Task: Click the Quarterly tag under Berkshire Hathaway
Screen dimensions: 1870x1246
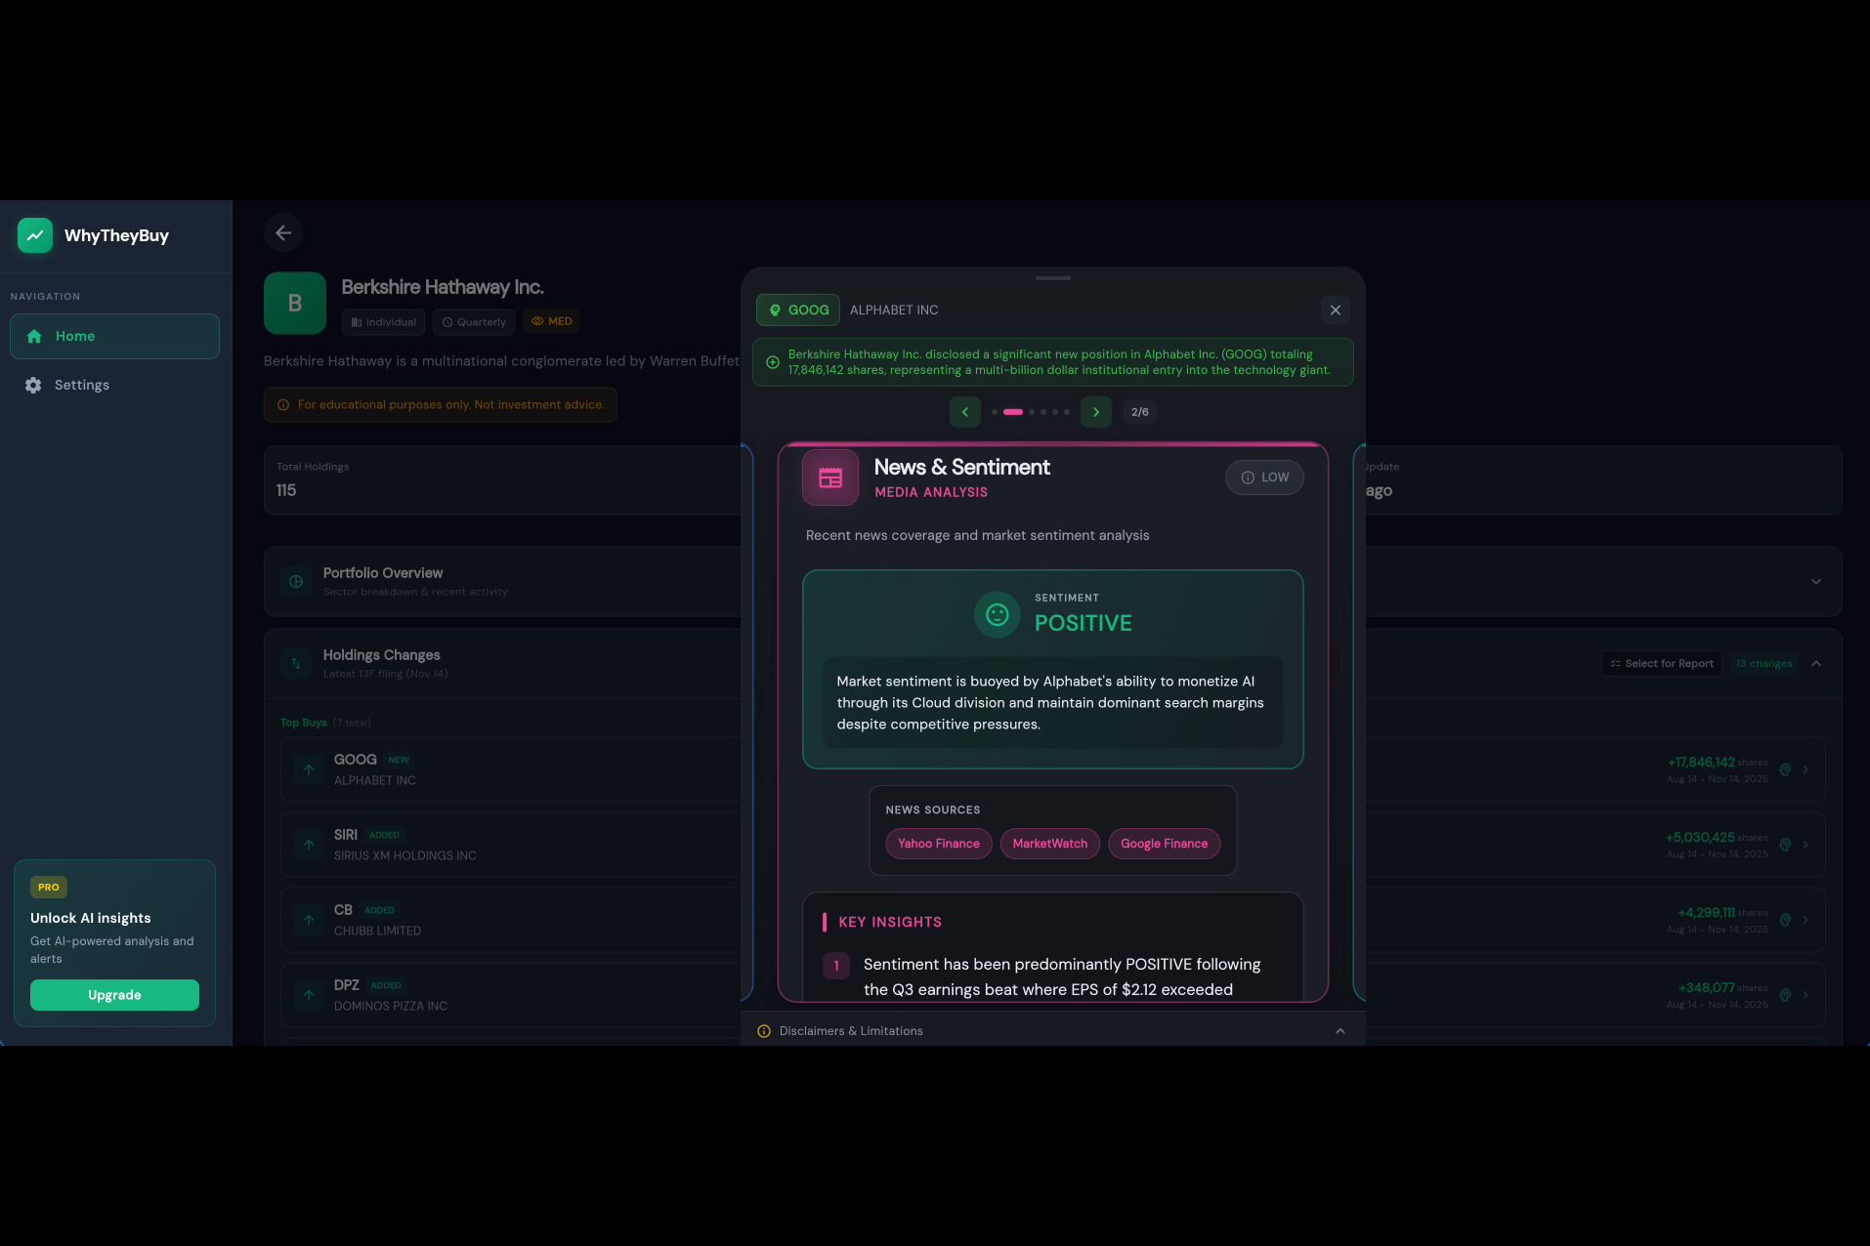Action: (x=474, y=322)
